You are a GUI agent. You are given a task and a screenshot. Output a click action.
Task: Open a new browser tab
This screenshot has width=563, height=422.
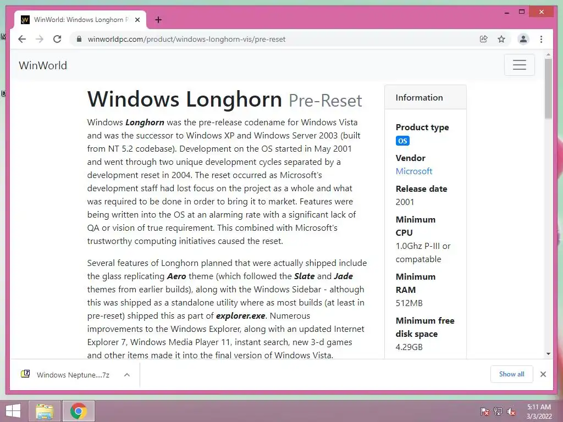point(158,20)
